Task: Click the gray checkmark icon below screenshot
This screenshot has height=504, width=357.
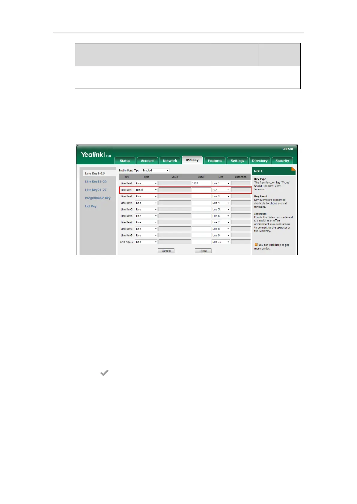Action: coord(104,373)
